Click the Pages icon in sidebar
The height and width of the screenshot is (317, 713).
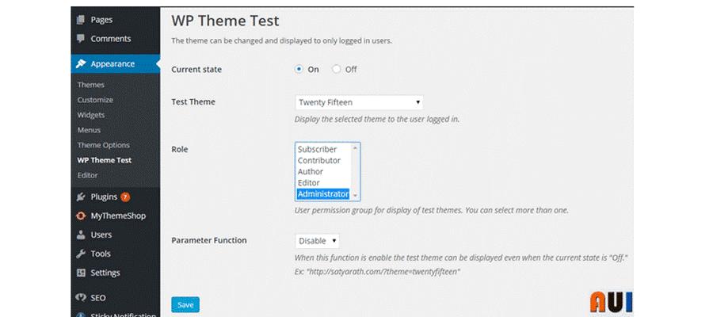tap(81, 20)
